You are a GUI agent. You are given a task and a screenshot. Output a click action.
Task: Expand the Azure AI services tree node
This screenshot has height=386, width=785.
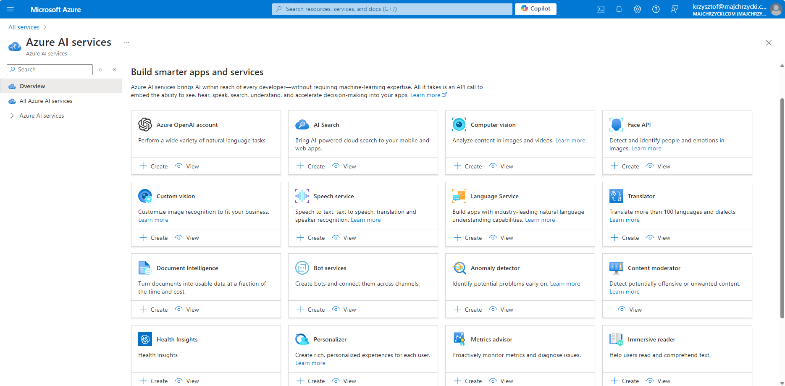tap(12, 116)
